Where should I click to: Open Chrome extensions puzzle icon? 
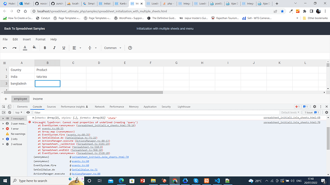tap(305, 11)
